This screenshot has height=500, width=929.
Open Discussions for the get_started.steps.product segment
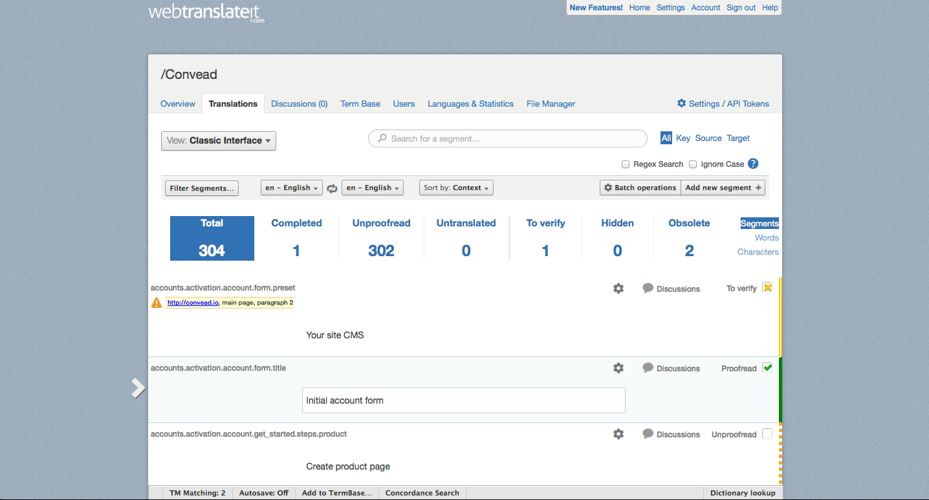671,434
